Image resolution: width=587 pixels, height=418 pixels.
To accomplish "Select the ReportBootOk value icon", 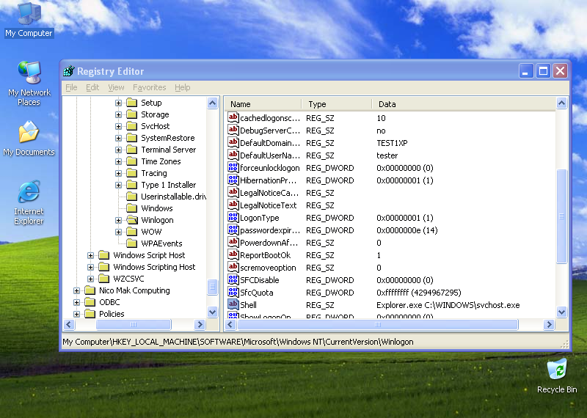I will (233, 255).
